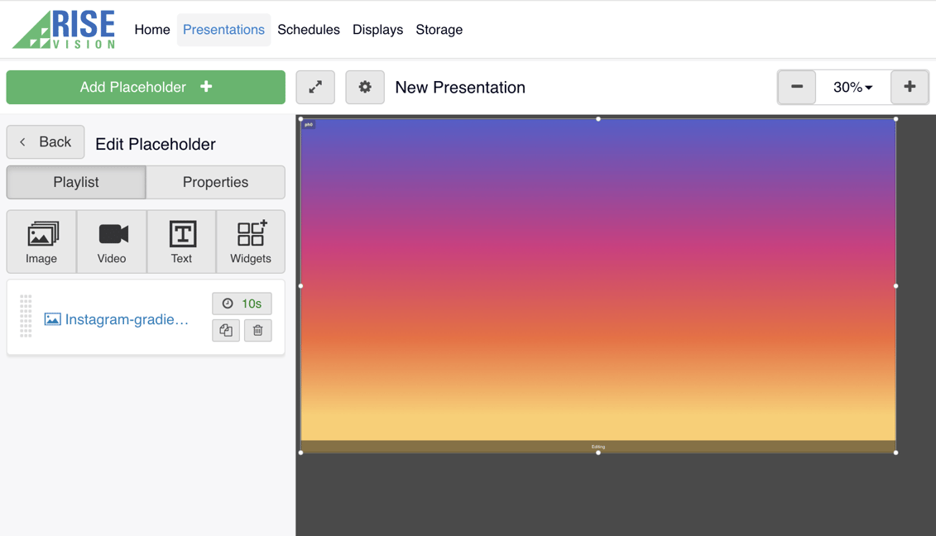Open the Storage section
936x536 pixels.
point(439,29)
